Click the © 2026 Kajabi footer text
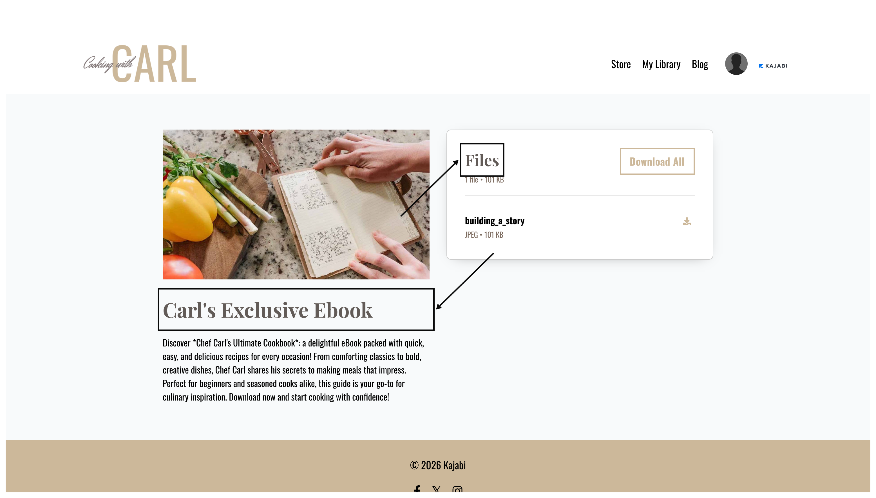876x498 pixels. [x=437, y=465]
